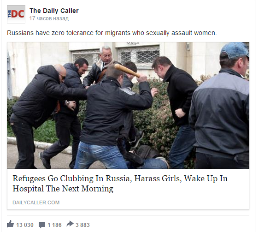Open the '17 часов назад' timestamp link

point(49,18)
